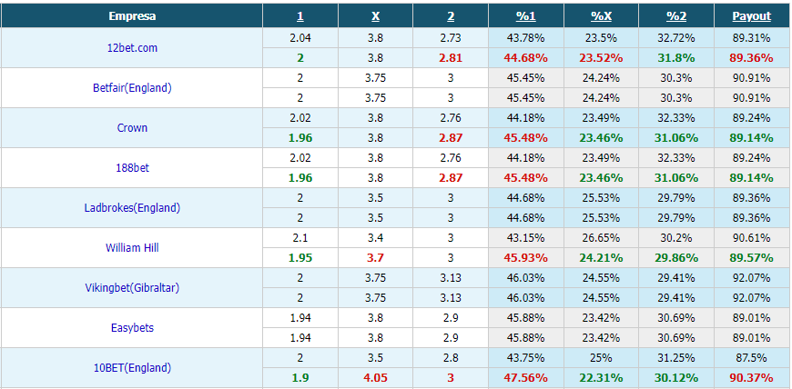The height and width of the screenshot is (389, 792).
Task: Open the 12bet.com bookmaker link
Action: tap(132, 48)
